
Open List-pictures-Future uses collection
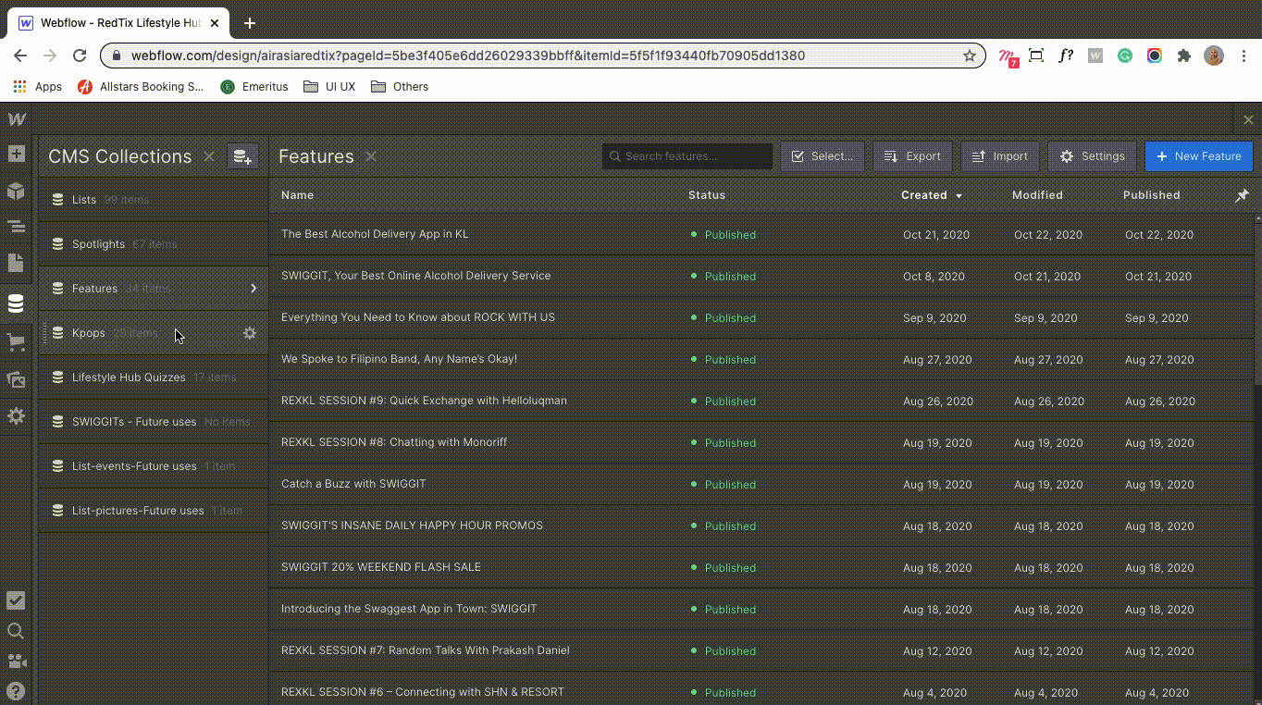tap(154, 511)
